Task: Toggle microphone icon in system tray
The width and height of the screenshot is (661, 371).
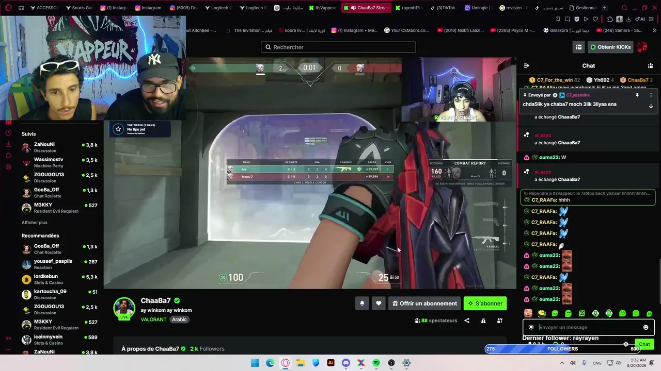Action: (584, 363)
